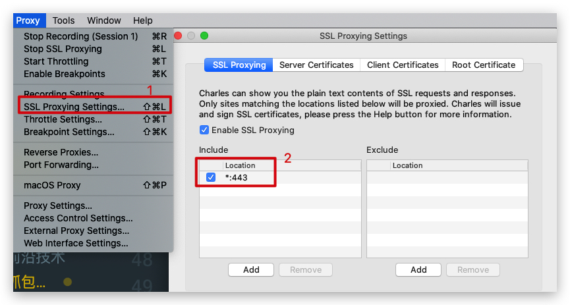
Task: Select the *:443 location row
Action: tap(290, 177)
